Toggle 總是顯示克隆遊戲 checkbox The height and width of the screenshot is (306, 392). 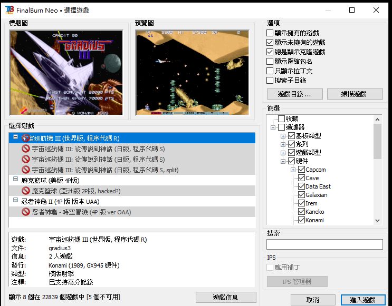[x=270, y=52]
